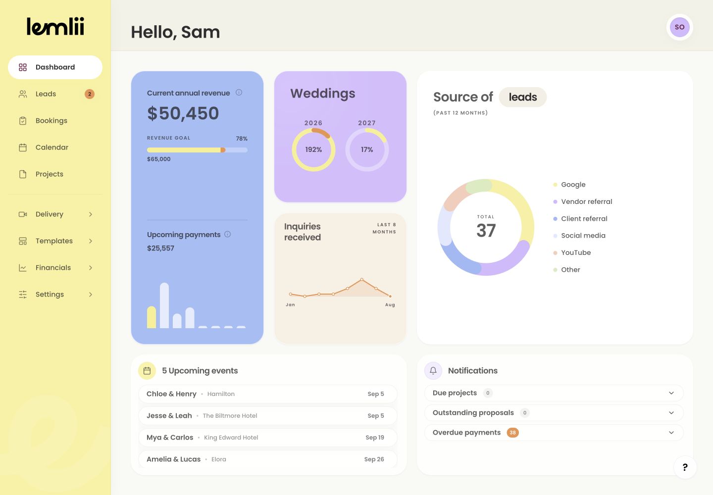Expand the Delivery submenu chevron
Image resolution: width=713 pixels, height=495 pixels.
click(91, 214)
